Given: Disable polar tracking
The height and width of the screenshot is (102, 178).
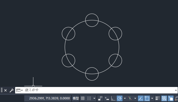Looking at the screenshot, I should (120, 98).
